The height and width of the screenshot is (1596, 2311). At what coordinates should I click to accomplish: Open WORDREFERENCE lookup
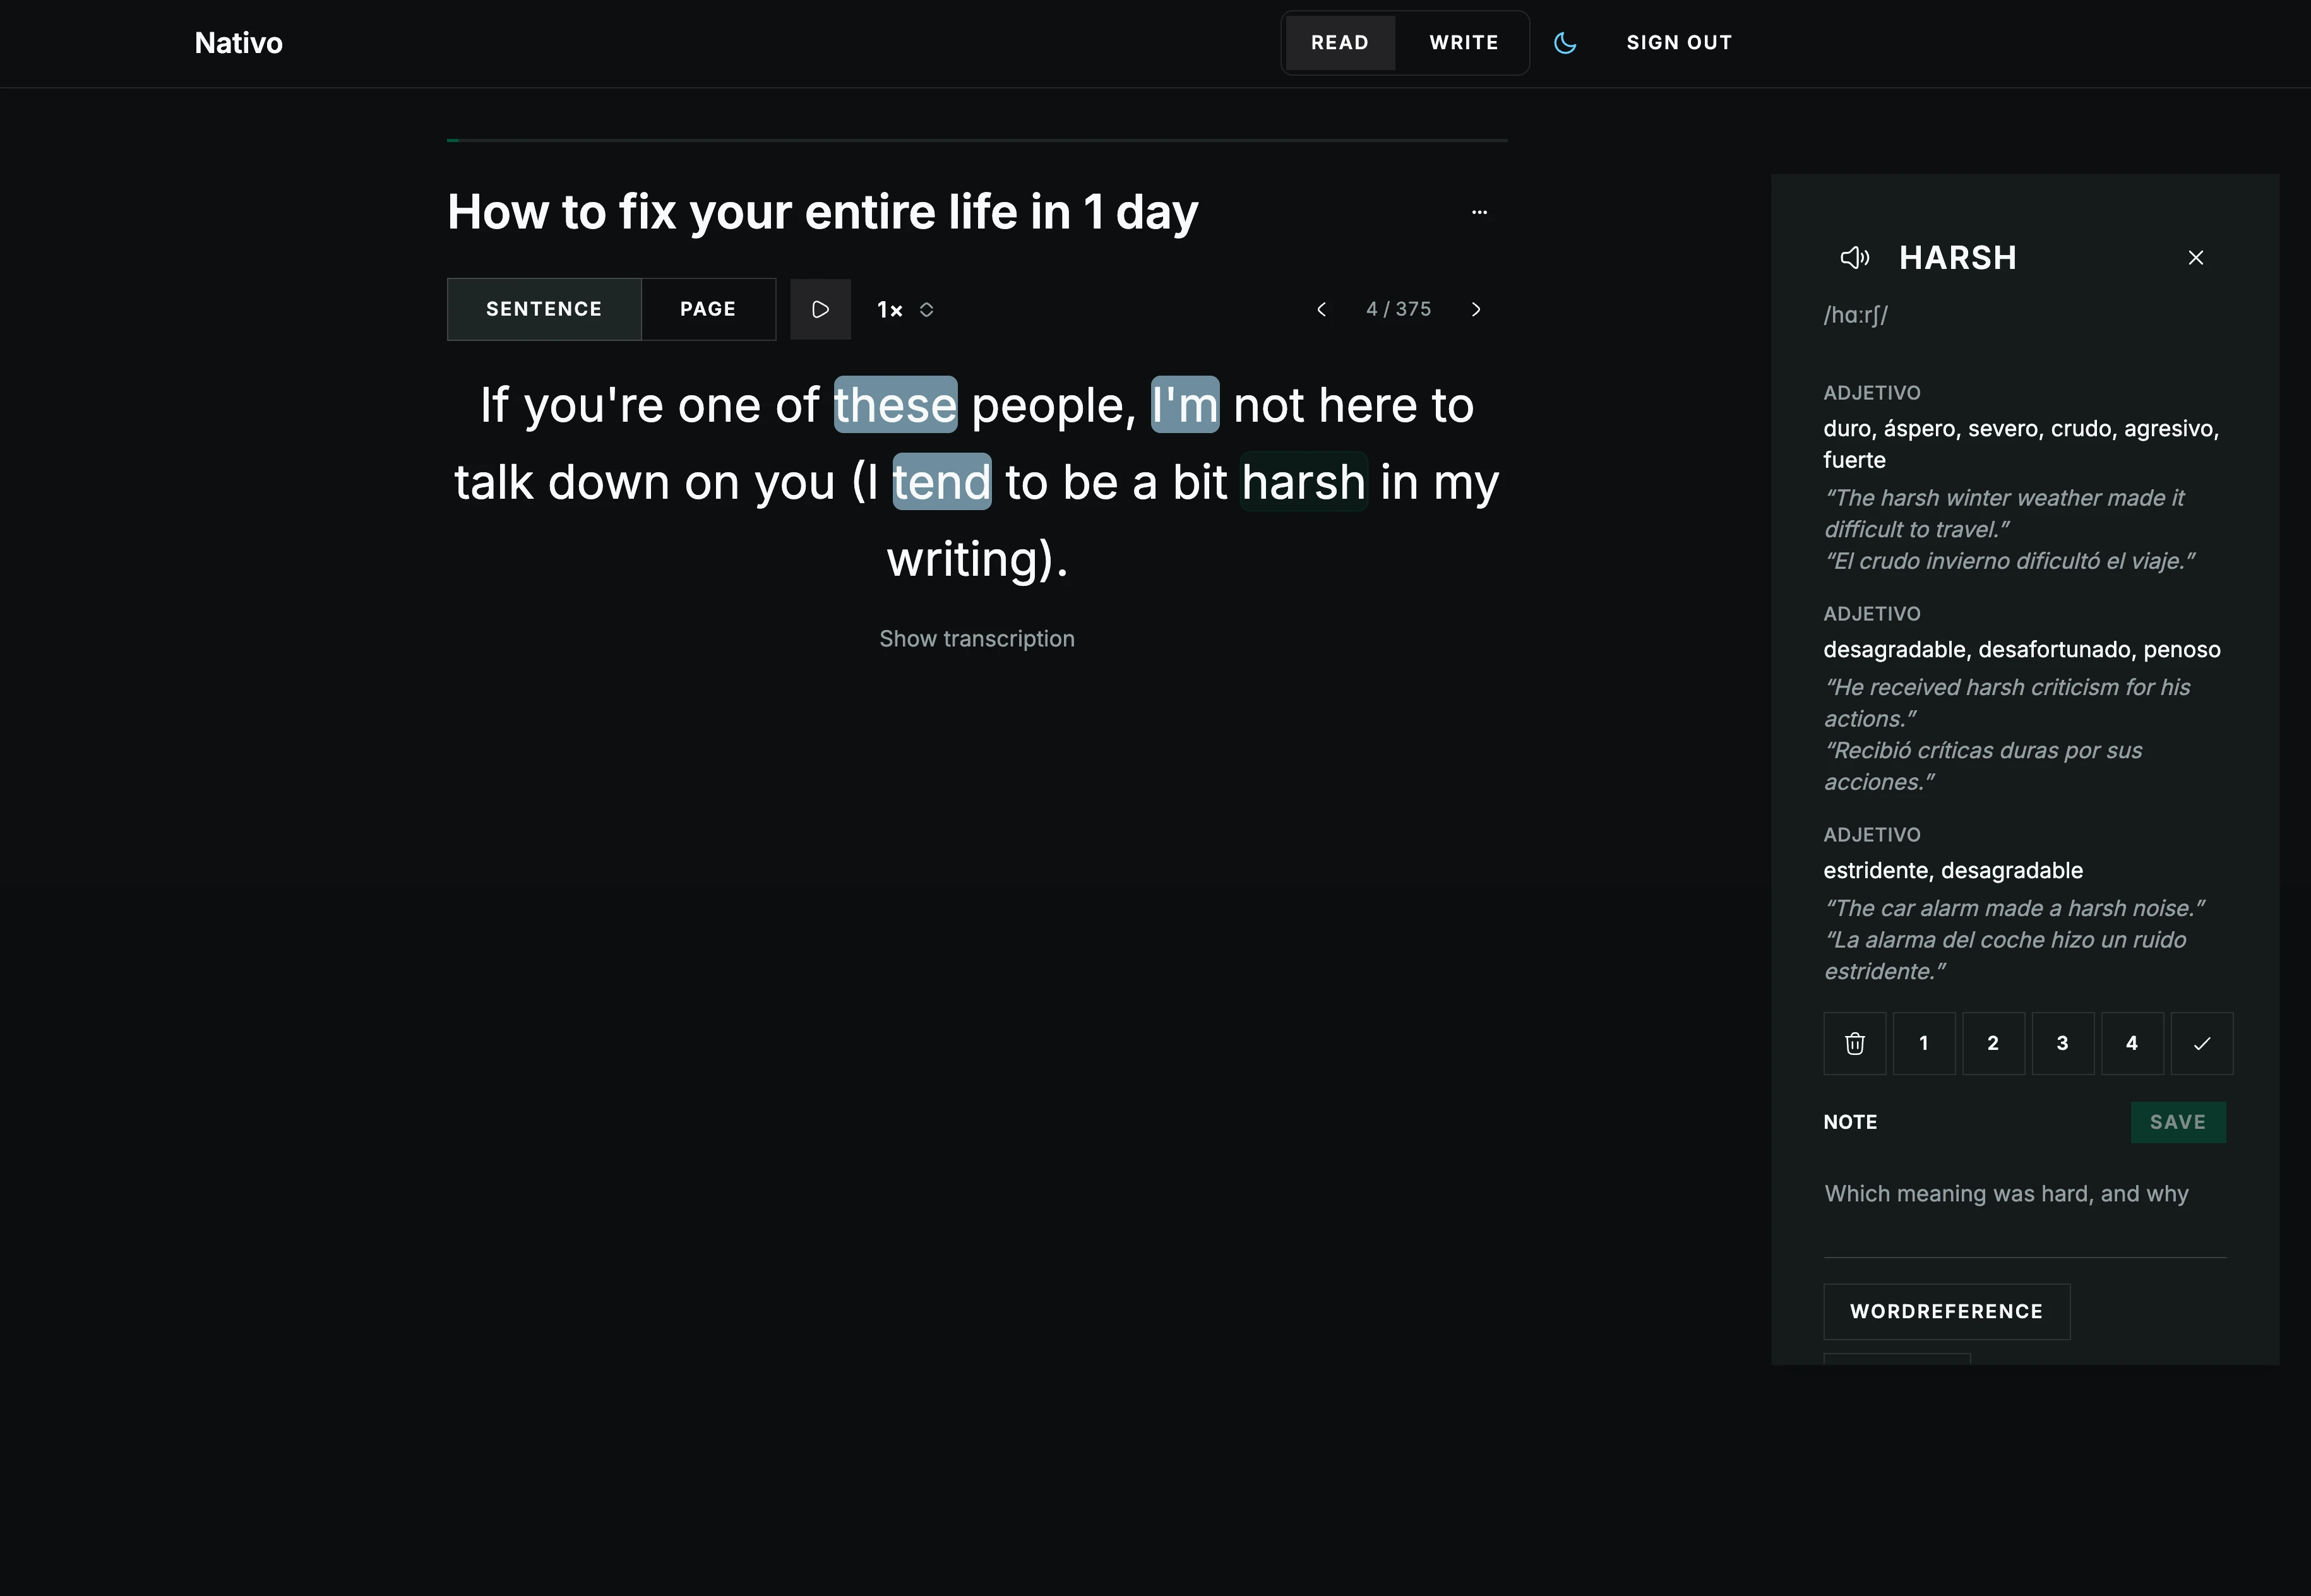(x=1947, y=1312)
